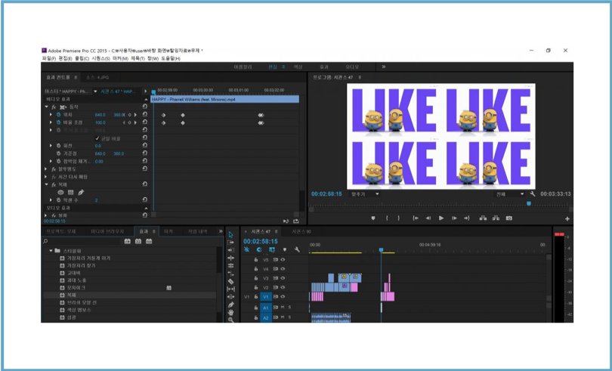The height and width of the screenshot is (371, 612).
Task: Toggle visibility eye of track V3
Action: pyautogui.click(x=283, y=279)
